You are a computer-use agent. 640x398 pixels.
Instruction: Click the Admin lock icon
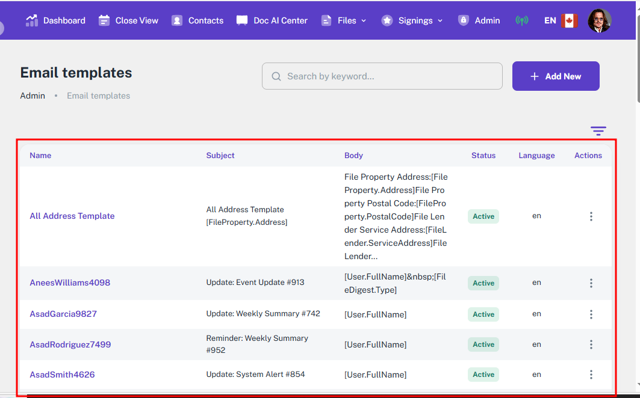[463, 20]
